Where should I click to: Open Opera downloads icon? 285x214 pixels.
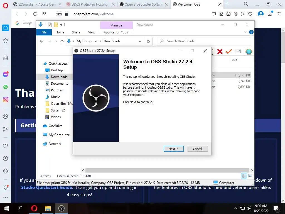click(270, 14)
